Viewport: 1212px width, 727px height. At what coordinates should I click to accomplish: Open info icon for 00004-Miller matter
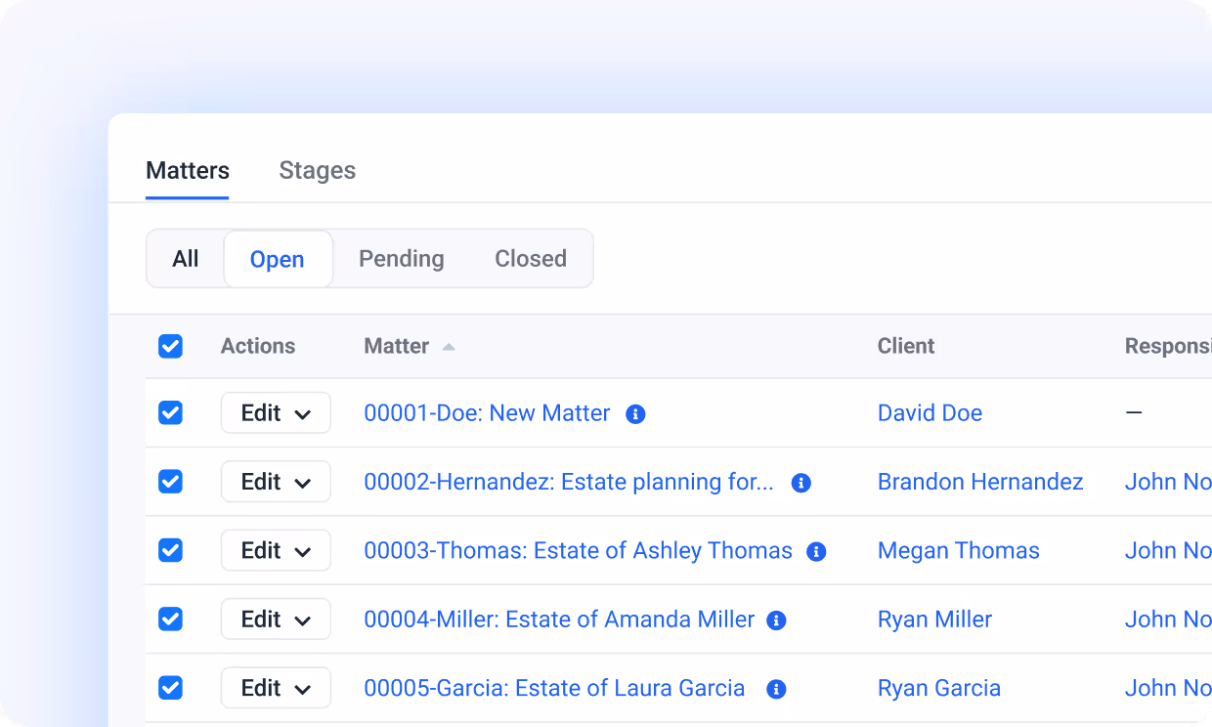[776, 620]
